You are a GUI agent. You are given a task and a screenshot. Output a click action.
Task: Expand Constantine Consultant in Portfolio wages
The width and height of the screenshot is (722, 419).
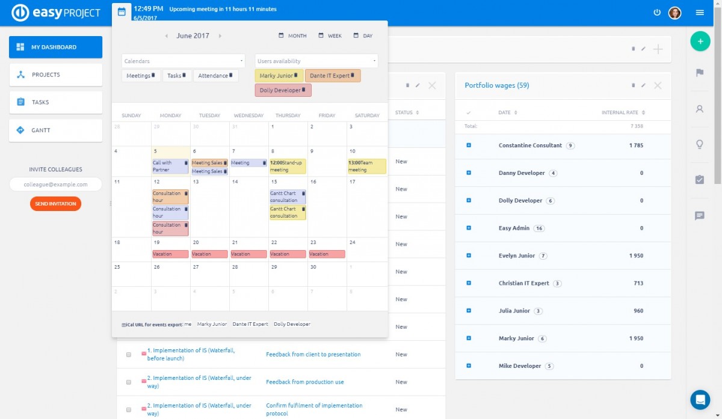click(x=469, y=146)
